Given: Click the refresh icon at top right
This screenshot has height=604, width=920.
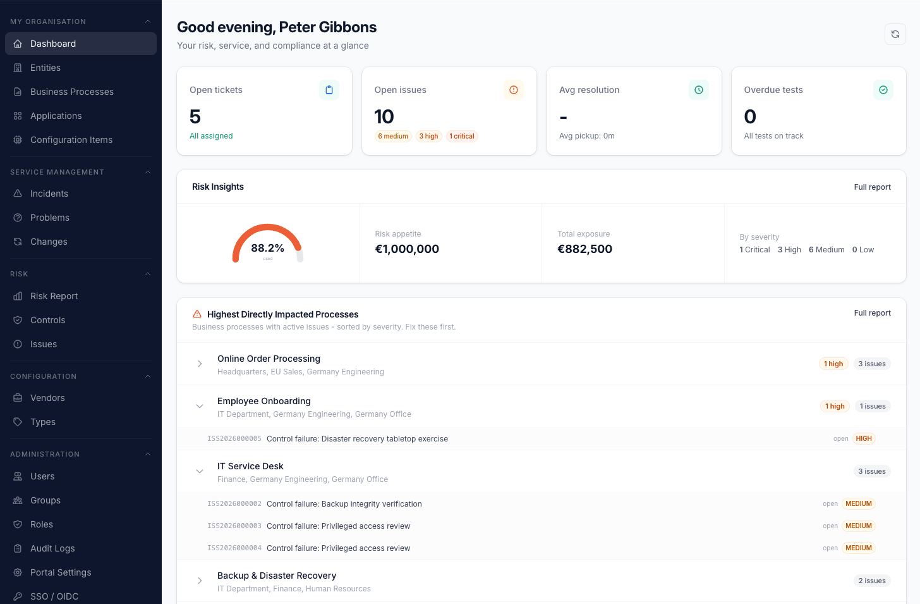Looking at the screenshot, I should (895, 34).
